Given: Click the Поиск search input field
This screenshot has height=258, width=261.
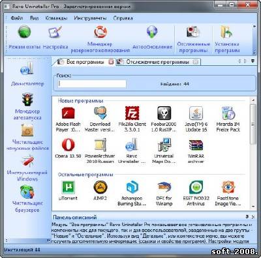Looking at the screenshot, I should point(92,84).
